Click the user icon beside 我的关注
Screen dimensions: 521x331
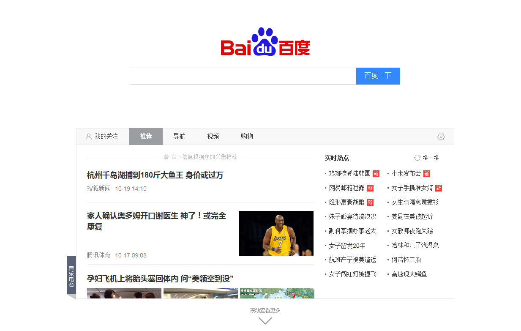pos(89,137)
